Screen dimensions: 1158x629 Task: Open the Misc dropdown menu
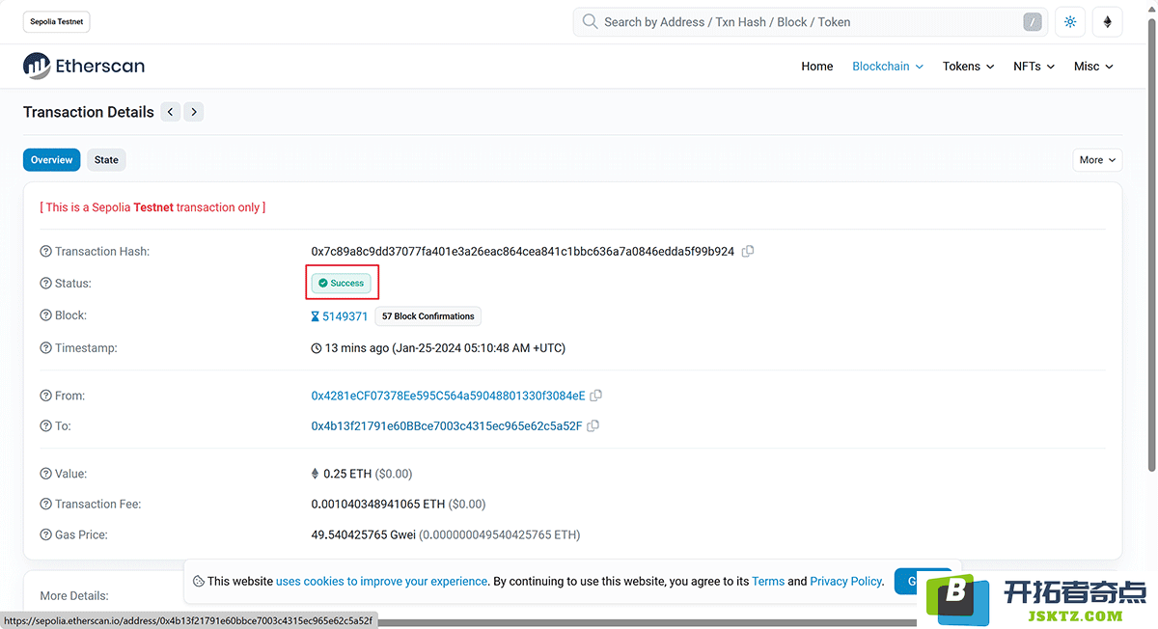coord(1093,67)
